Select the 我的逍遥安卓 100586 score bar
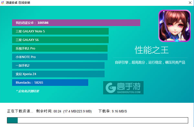194x127 pixels. point(76,23)
